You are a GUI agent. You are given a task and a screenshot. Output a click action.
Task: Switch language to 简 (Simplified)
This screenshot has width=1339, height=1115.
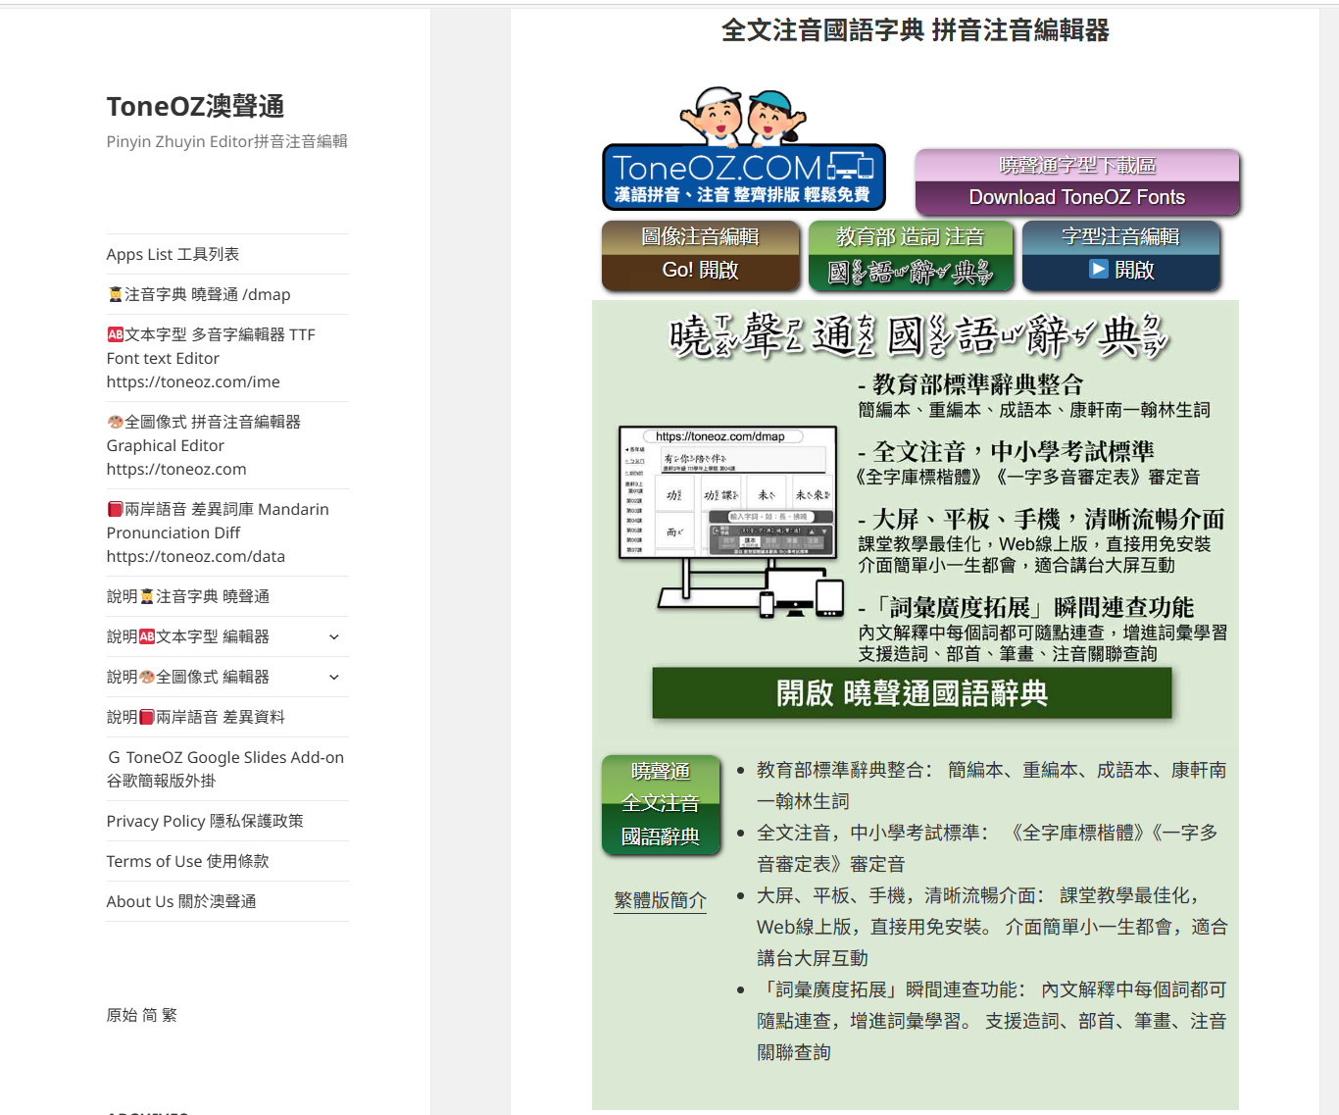[150, 1015]
